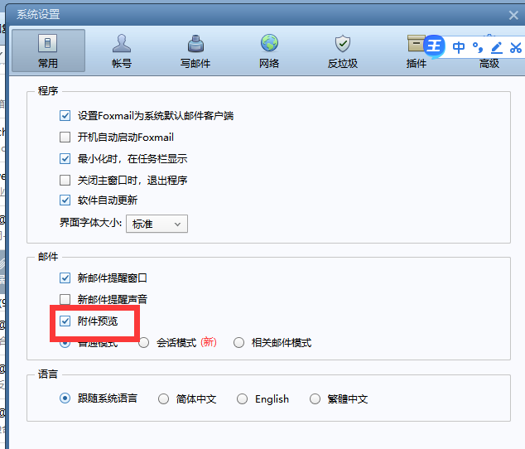This screenshot has height=449, width=525.
Task: Open the 常用 general settings tab
Action: [x=48, y=51]
